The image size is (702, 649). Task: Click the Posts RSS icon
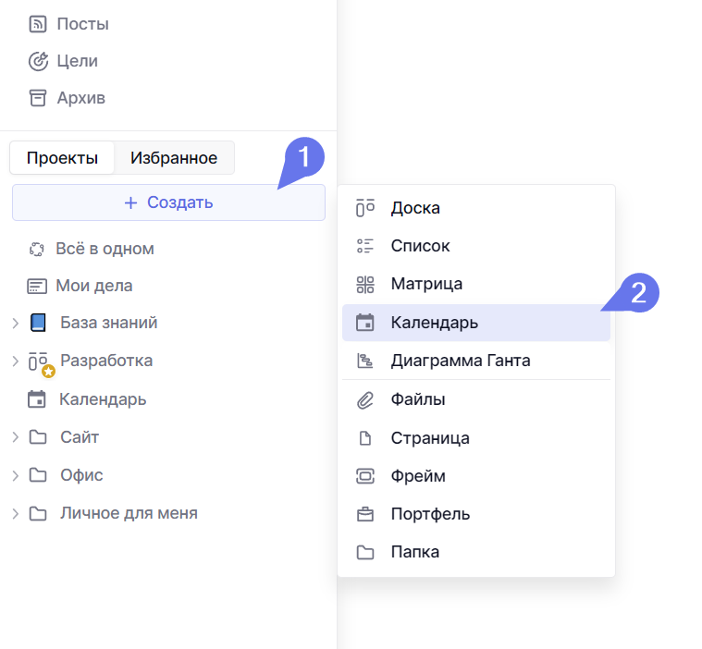click(x=37, y=24)
